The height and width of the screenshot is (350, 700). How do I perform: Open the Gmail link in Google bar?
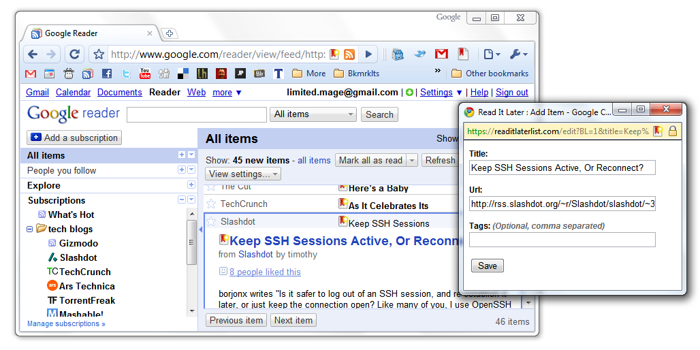click(37, 93)
